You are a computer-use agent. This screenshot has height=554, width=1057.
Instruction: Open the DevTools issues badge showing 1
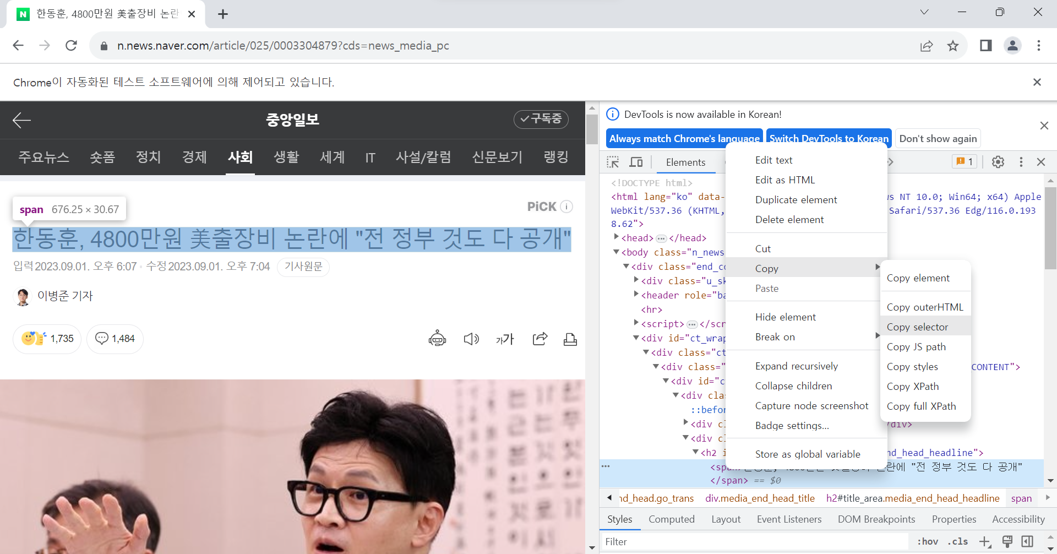(965, 161)
